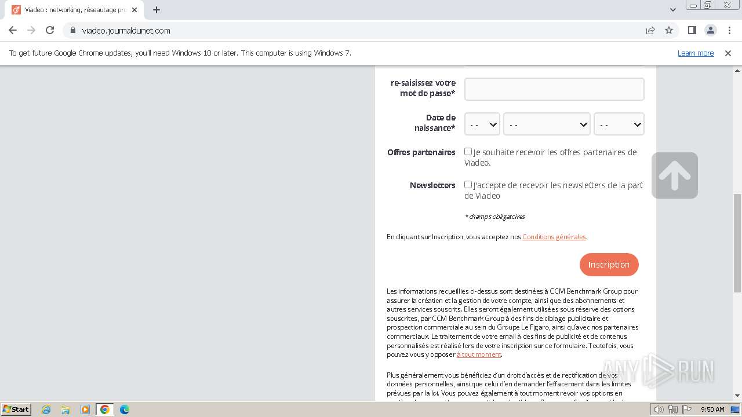The width and height of the screenshot is (742, 417).
Task: Open network status tray icon
Action: (673, 409)
